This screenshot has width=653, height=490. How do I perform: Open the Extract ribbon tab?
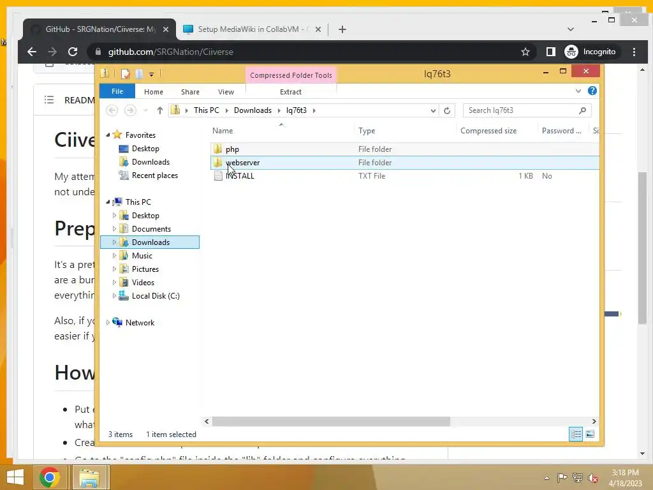(291, 92)
